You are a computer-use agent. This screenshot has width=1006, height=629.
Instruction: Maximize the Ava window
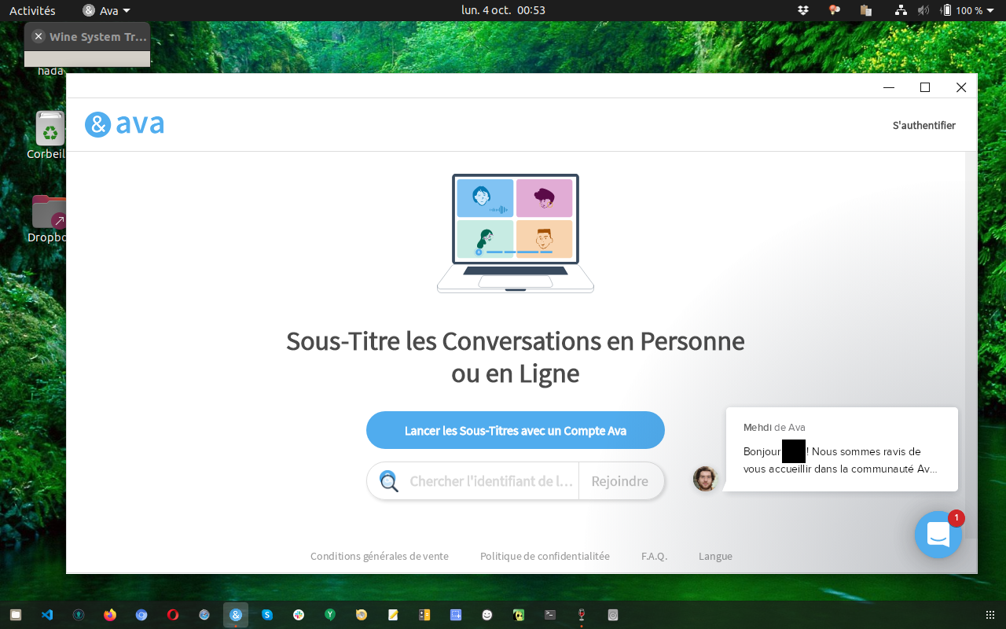[925, 87]
